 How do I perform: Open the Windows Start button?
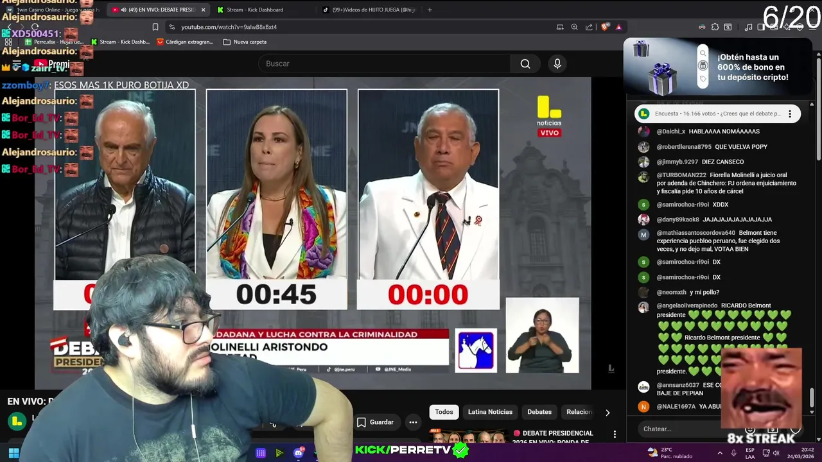point(13,453)
